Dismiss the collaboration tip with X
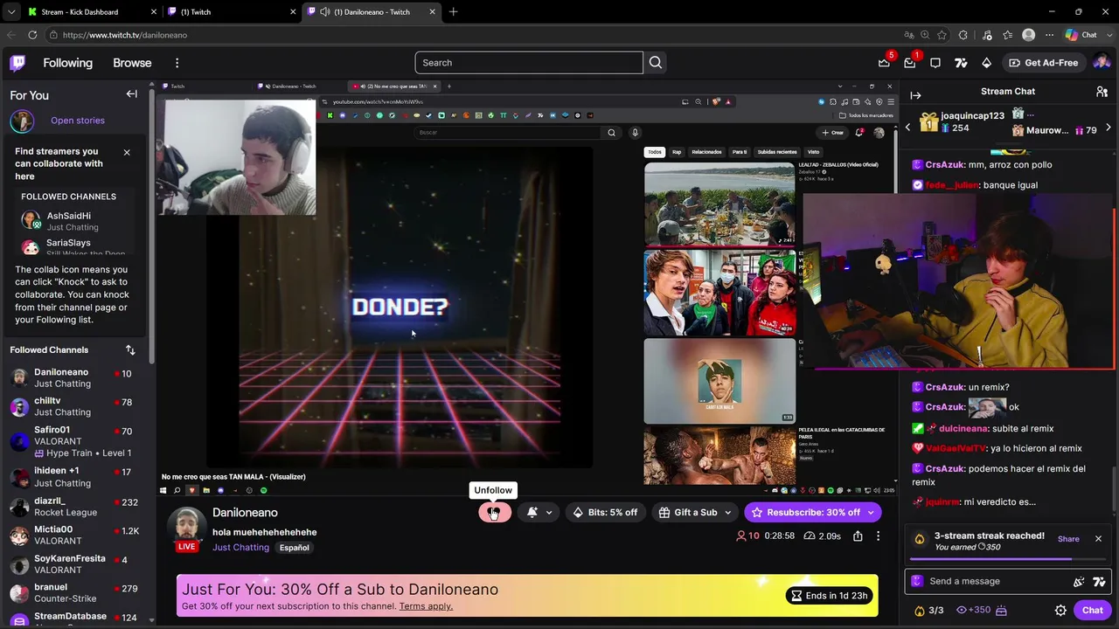This screenshot has height=629, width=1119. (127, 152)
